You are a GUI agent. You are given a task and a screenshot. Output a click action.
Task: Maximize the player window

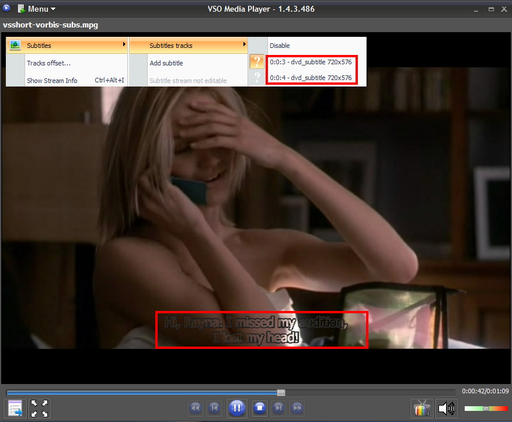(491, 9)
